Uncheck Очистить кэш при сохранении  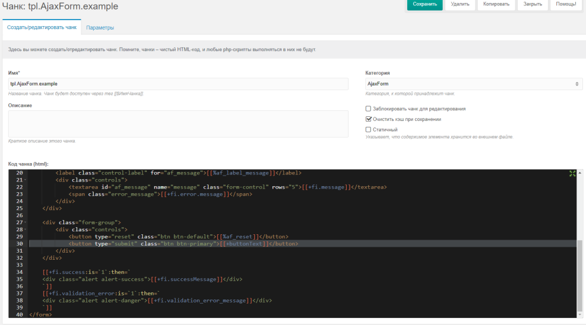tap(368, 119)
